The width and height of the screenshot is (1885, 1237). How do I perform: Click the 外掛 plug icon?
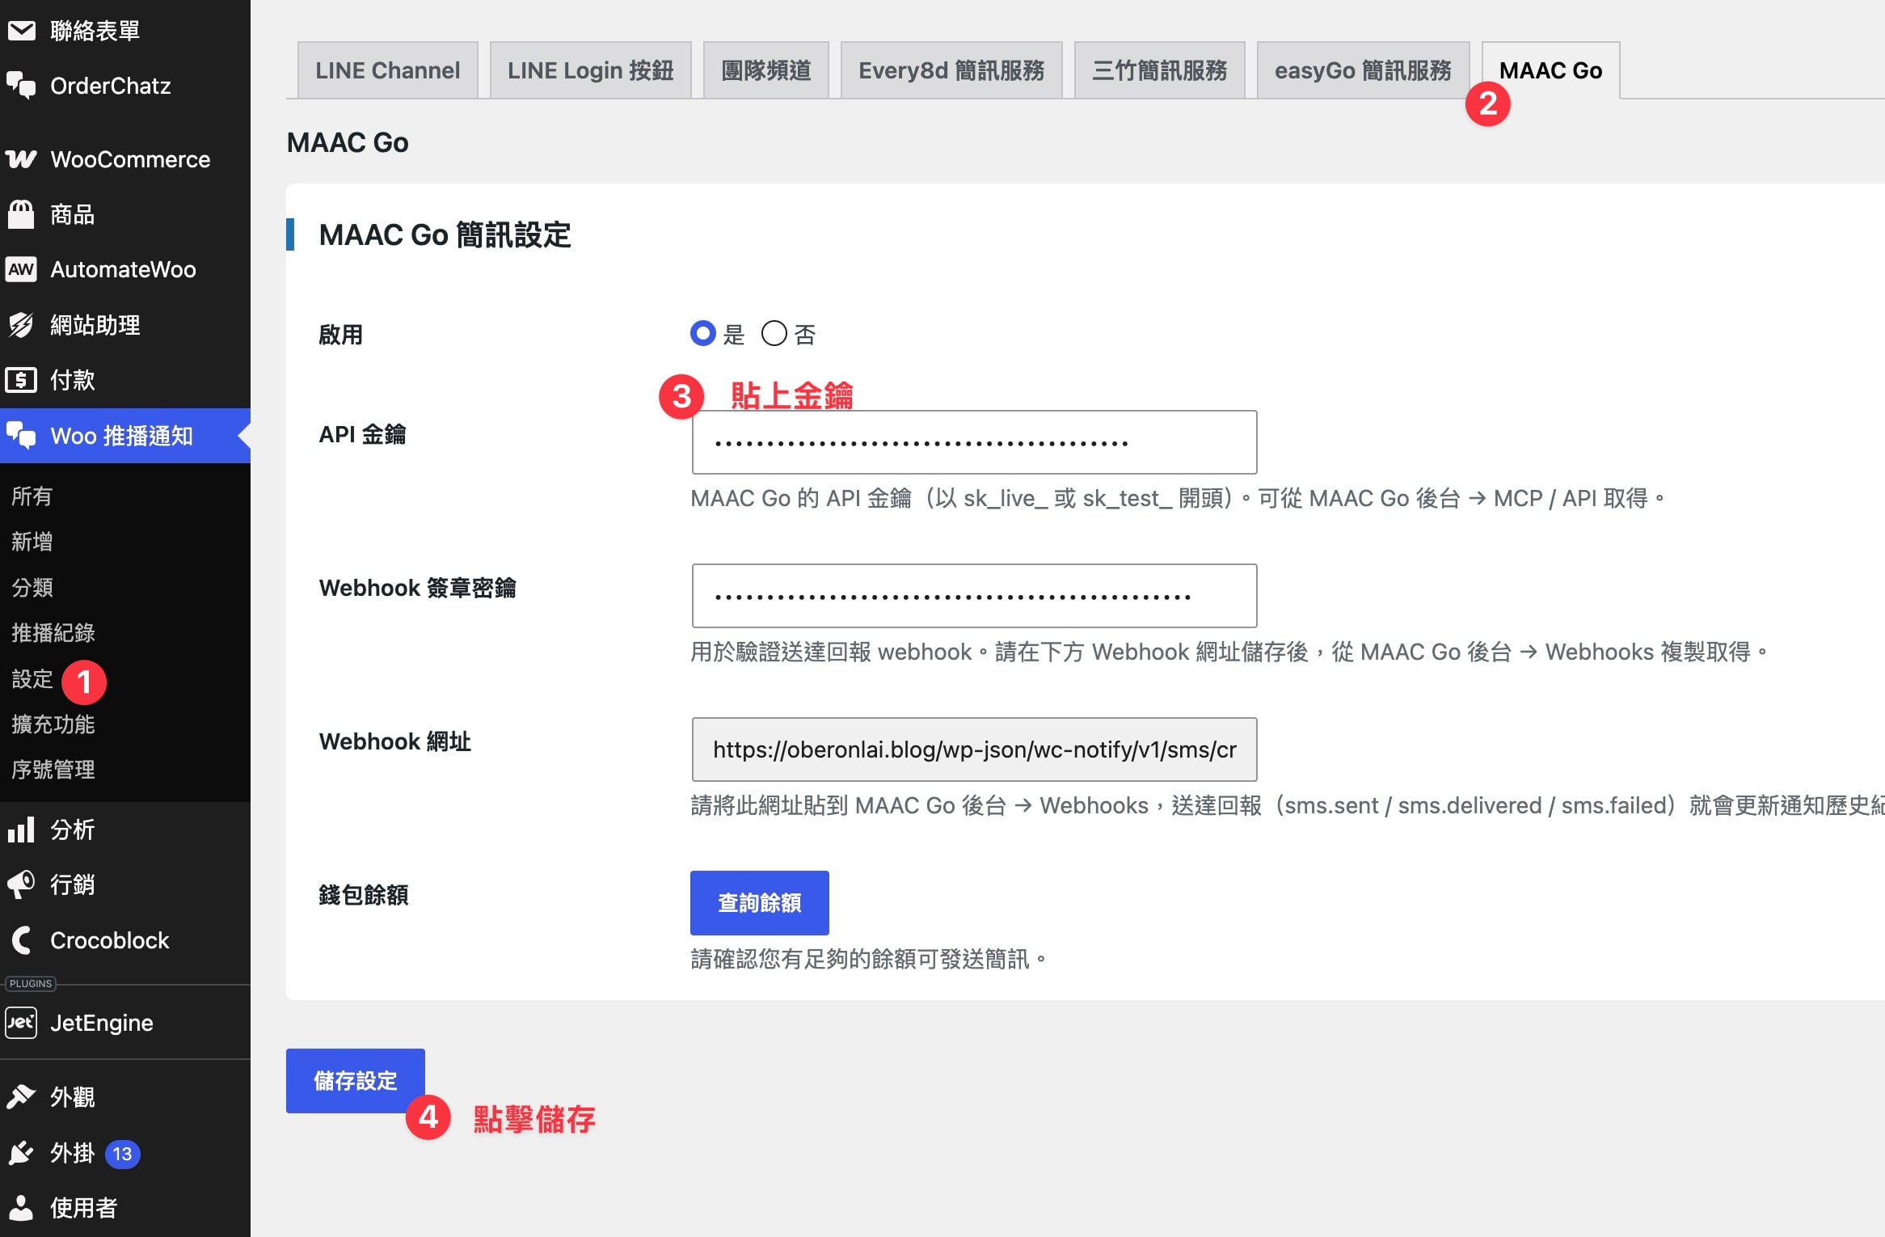pos(22,1153)
